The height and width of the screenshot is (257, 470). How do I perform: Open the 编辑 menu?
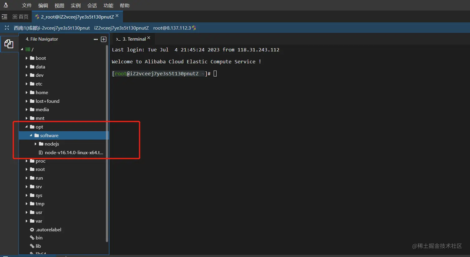point(43,6)
